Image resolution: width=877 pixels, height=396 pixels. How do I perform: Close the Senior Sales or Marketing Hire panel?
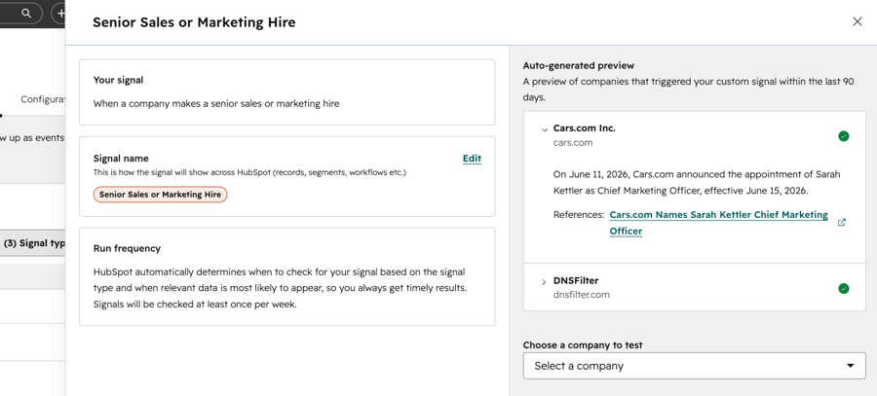pyautogui.click(x=857, y=21)
